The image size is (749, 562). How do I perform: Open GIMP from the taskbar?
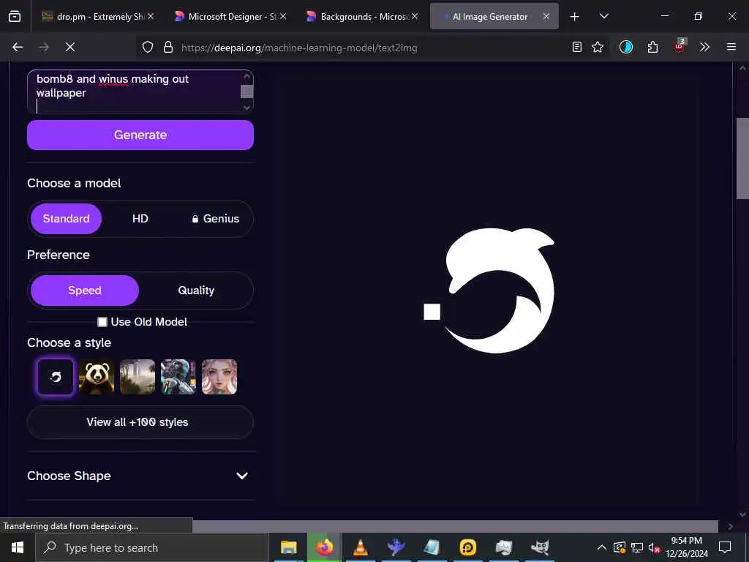(540, 547)
